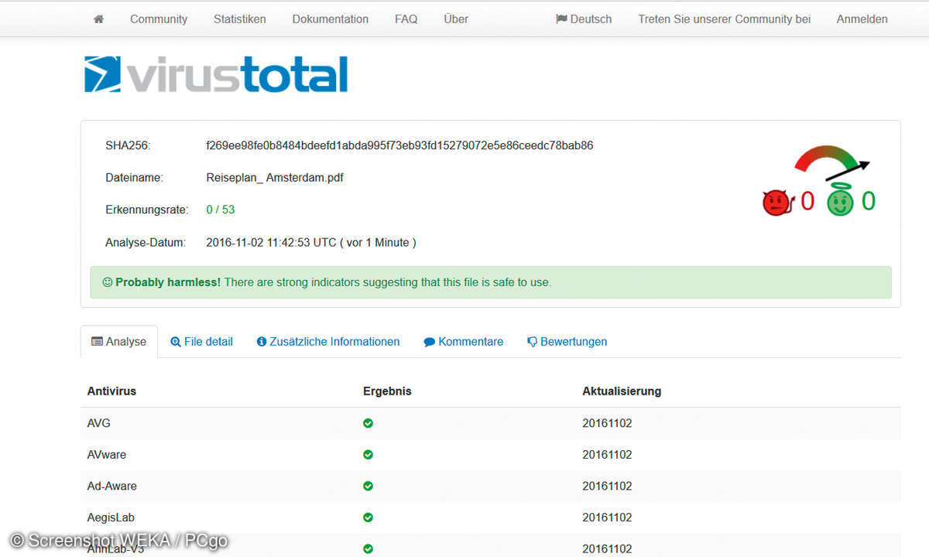Image resolution: width=929 pixels, height=557 pixels.
Task: Click the Antivirus column header
Action: coord(111,391)
